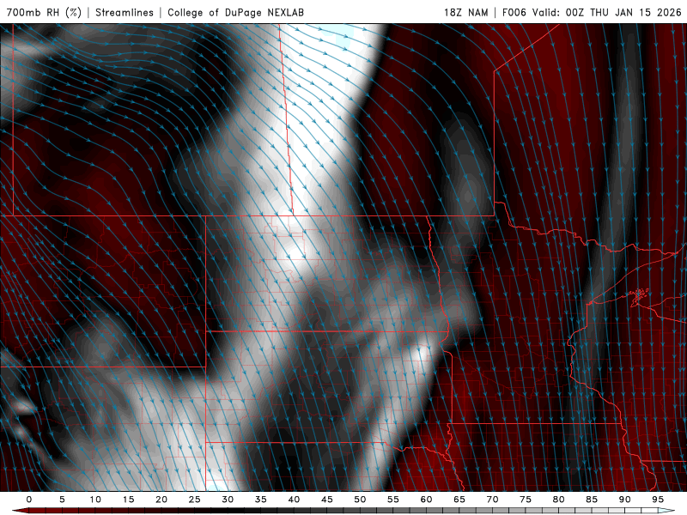Click the '70' tick label on color scale
687x515 pixels.
492,500
